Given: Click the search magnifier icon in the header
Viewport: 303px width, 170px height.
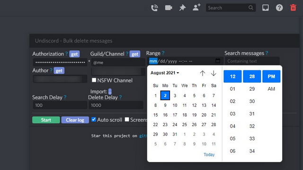Looking at the screenshot, I should [250, 8].
